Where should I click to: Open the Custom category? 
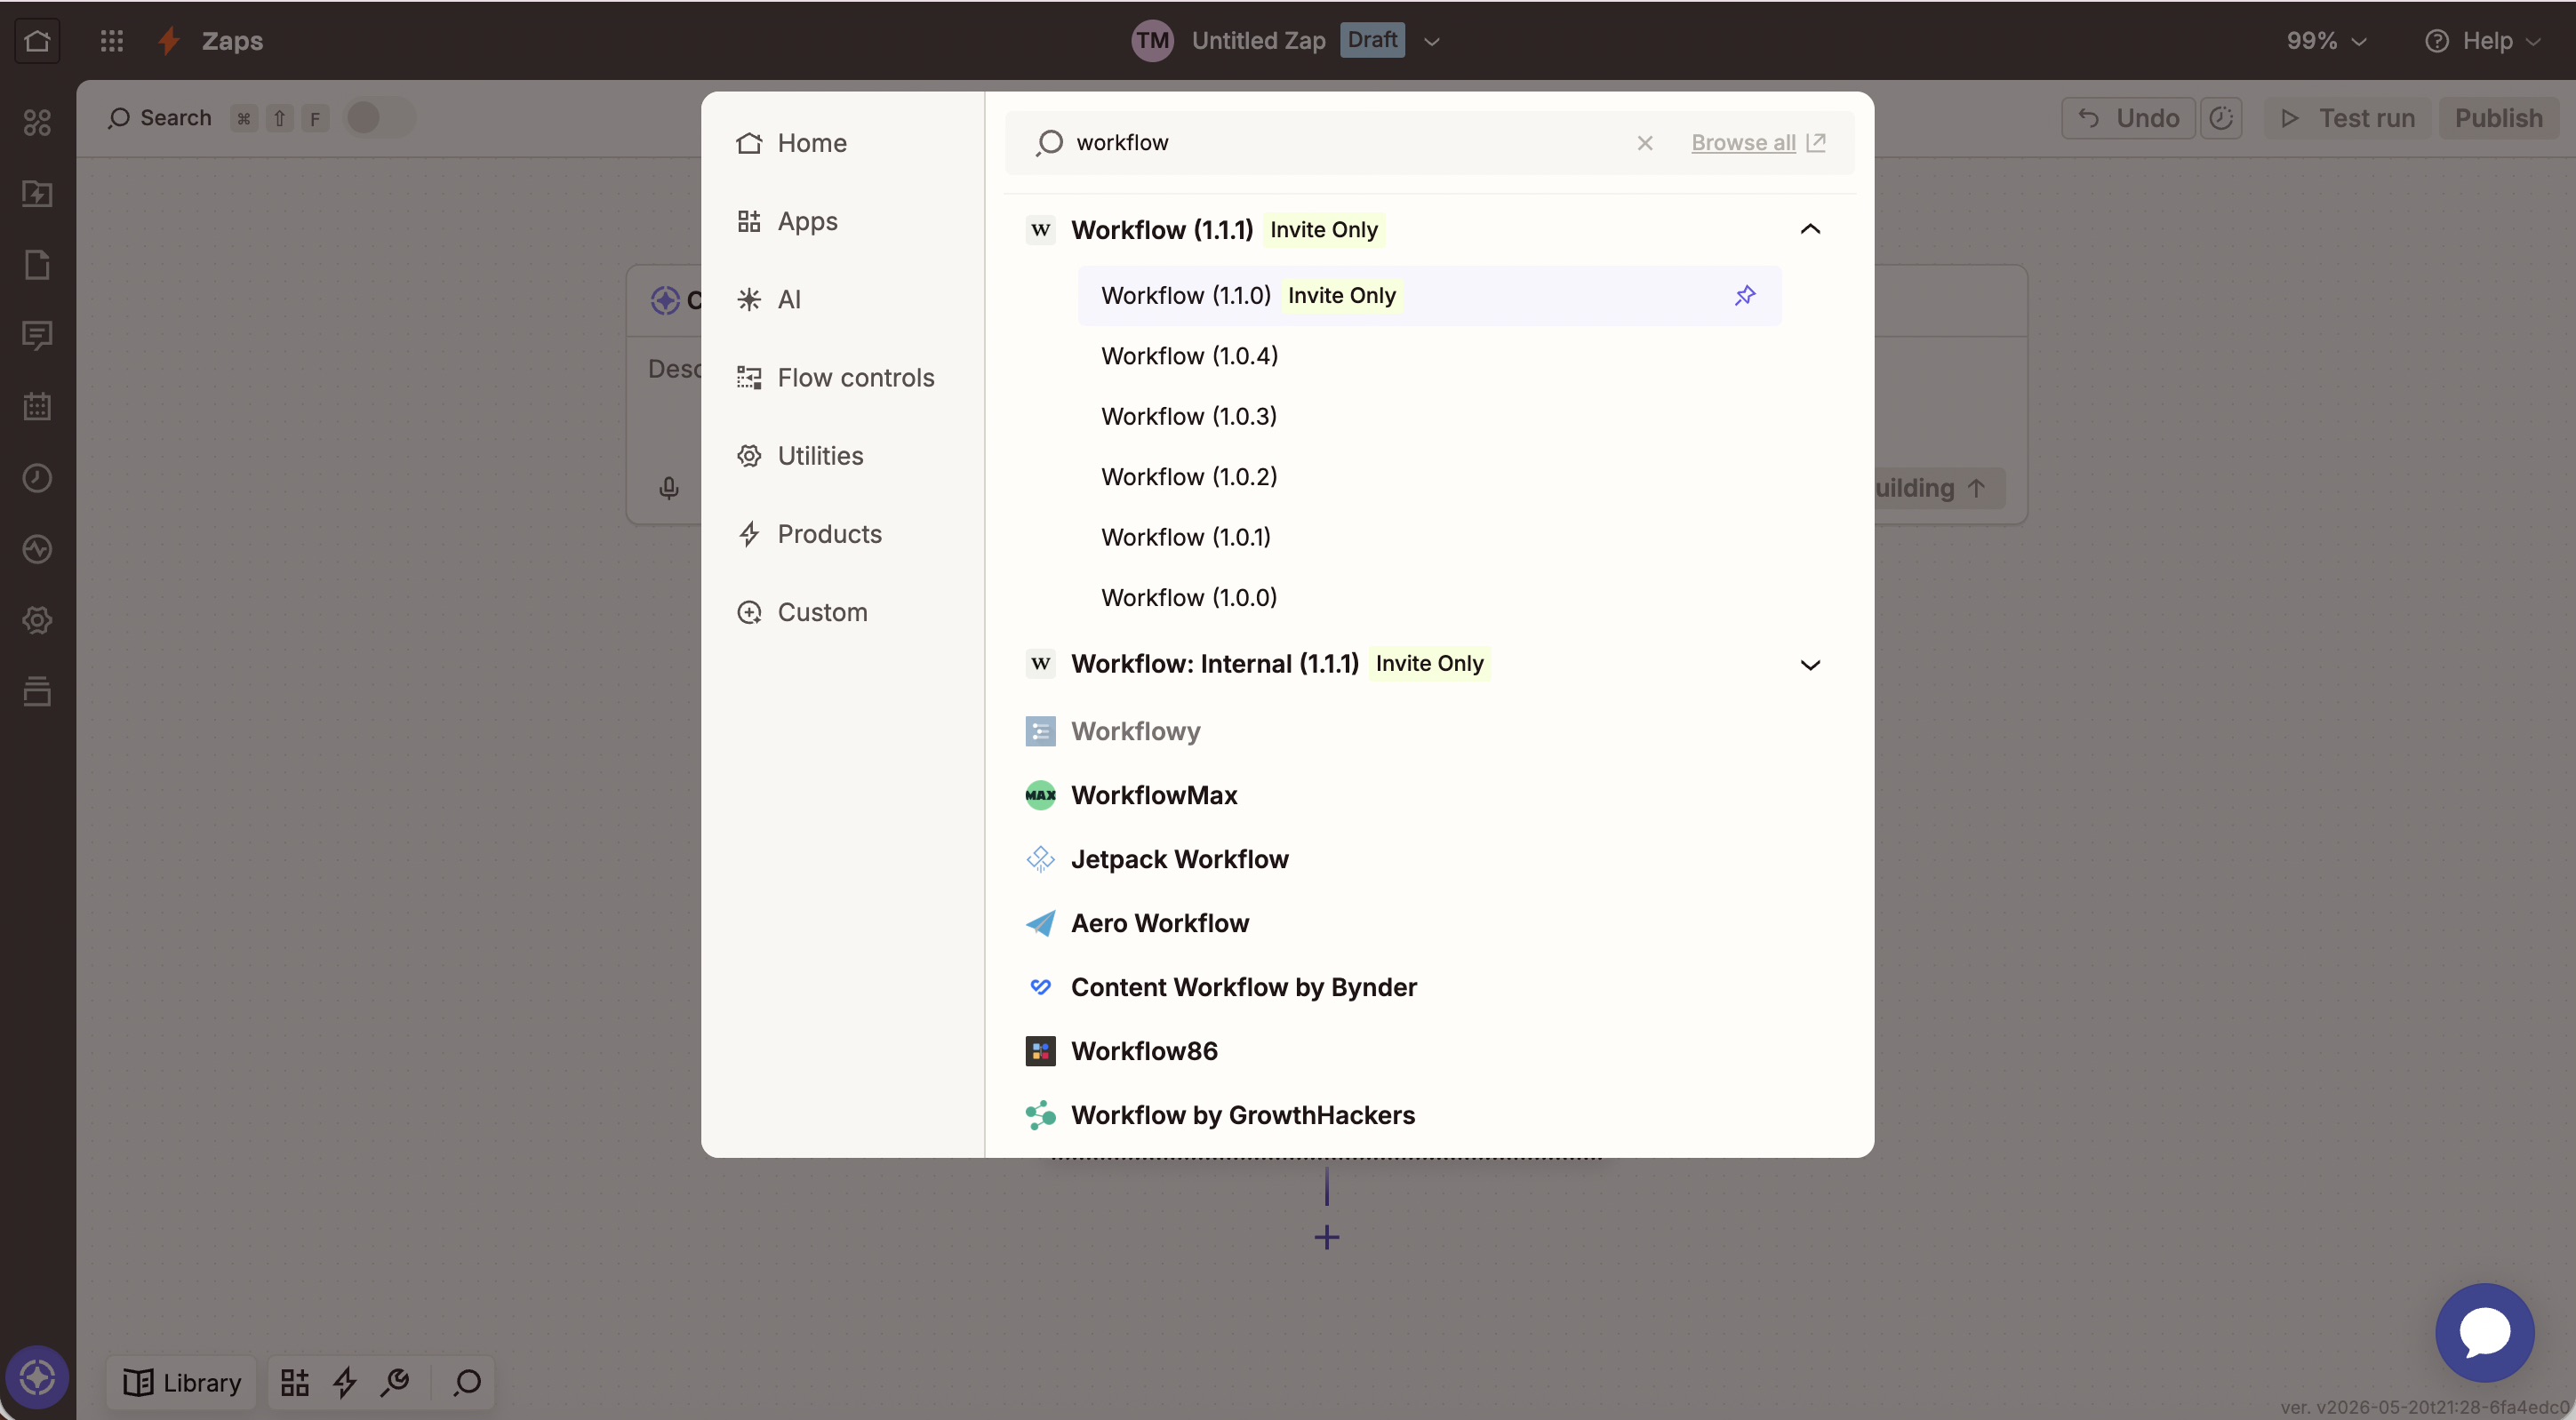(x=802, y=612)
